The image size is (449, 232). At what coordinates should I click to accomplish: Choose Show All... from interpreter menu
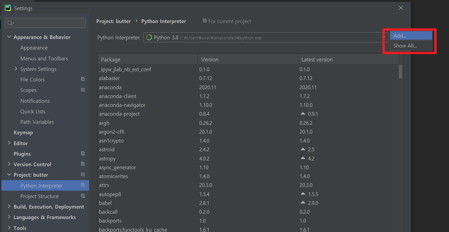411,46
